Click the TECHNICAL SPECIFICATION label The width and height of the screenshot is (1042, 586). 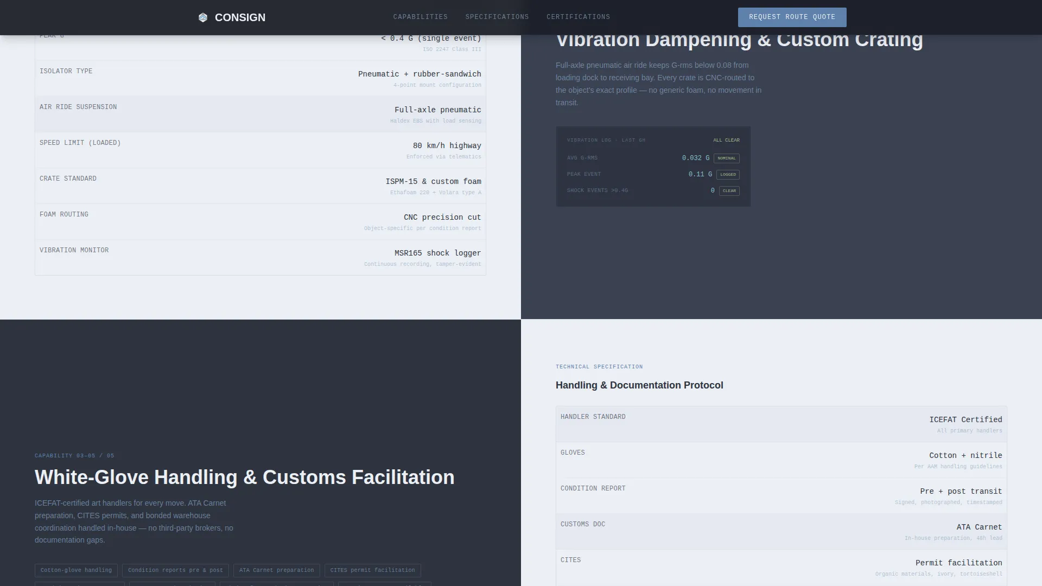(x=599, y=367)
